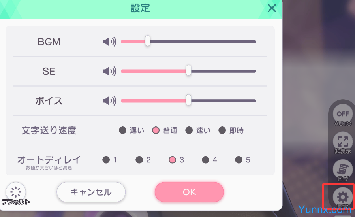
Task: Open the 設定 gear icon
Action: (342, 197)
